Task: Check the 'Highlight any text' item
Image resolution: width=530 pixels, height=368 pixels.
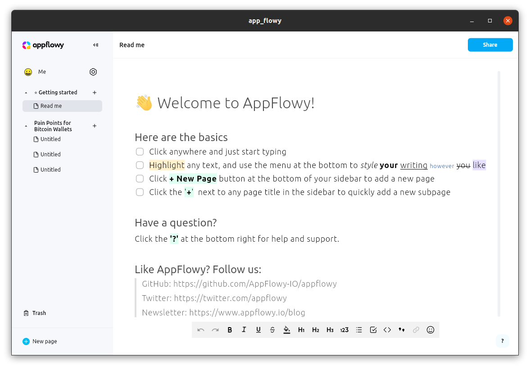Action: (140, 165)
